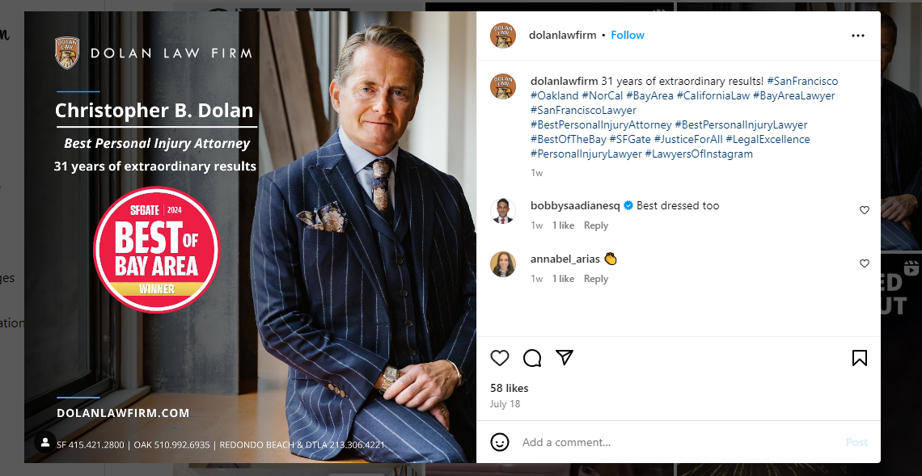922x476 pixels.
Task: Save the post with the bookmark icon
Action: pyautogui.click(x=861, y=358)
